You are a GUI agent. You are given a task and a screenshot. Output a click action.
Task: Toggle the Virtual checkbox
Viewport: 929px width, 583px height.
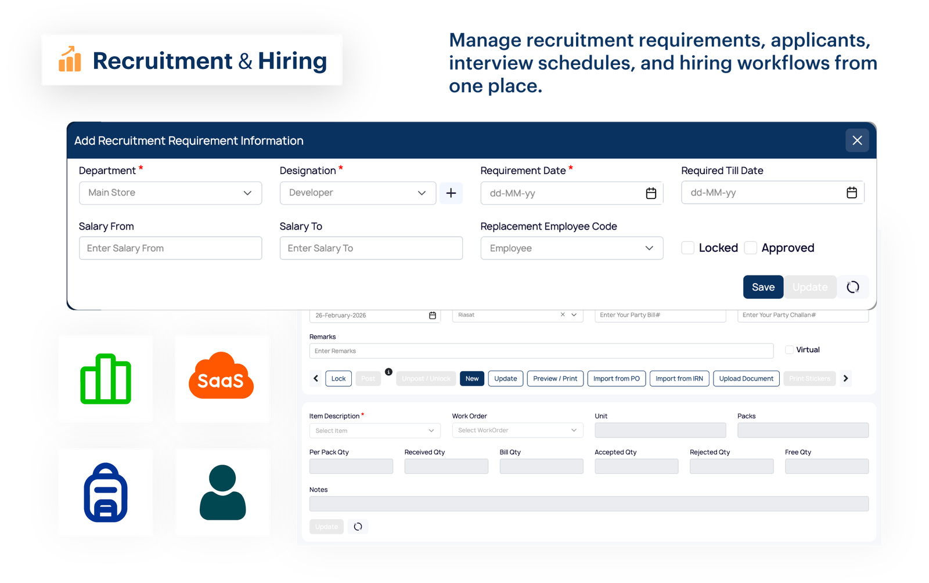[x=789, y=349]
